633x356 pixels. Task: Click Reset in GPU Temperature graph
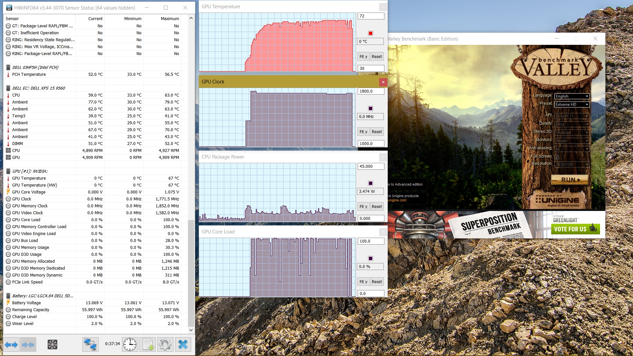point(377,57)
